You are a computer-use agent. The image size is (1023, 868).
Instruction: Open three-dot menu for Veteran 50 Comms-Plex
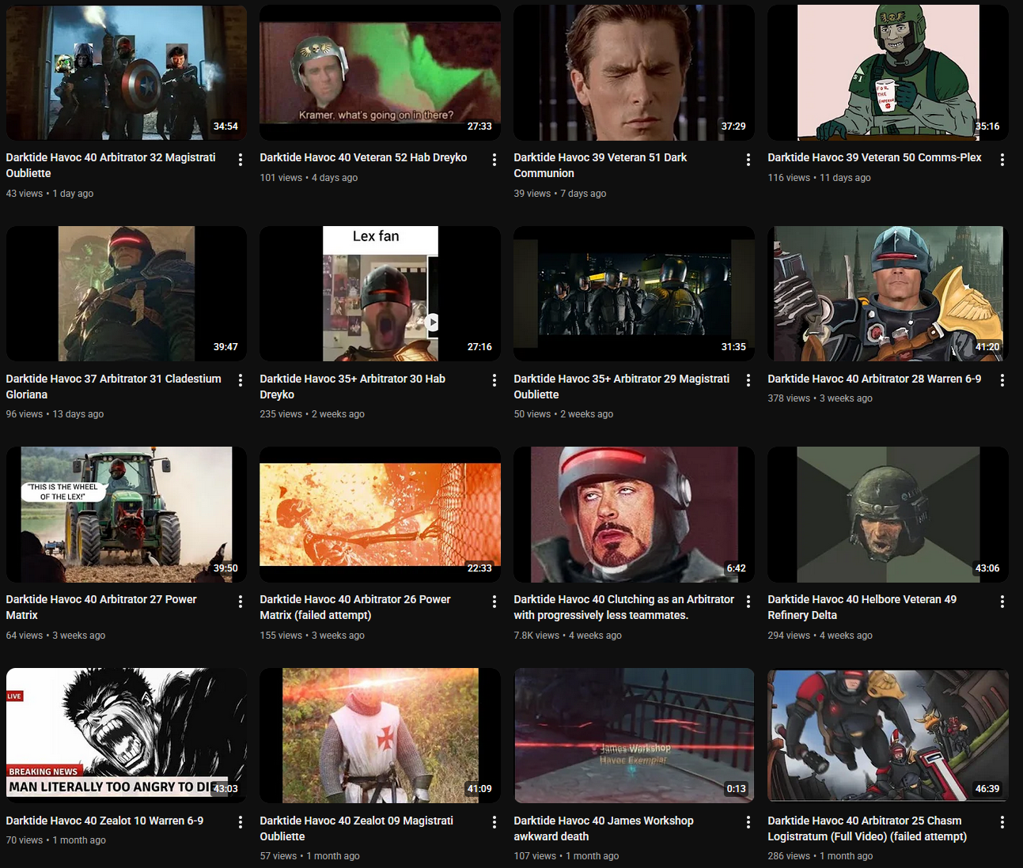coord(1002,159)
